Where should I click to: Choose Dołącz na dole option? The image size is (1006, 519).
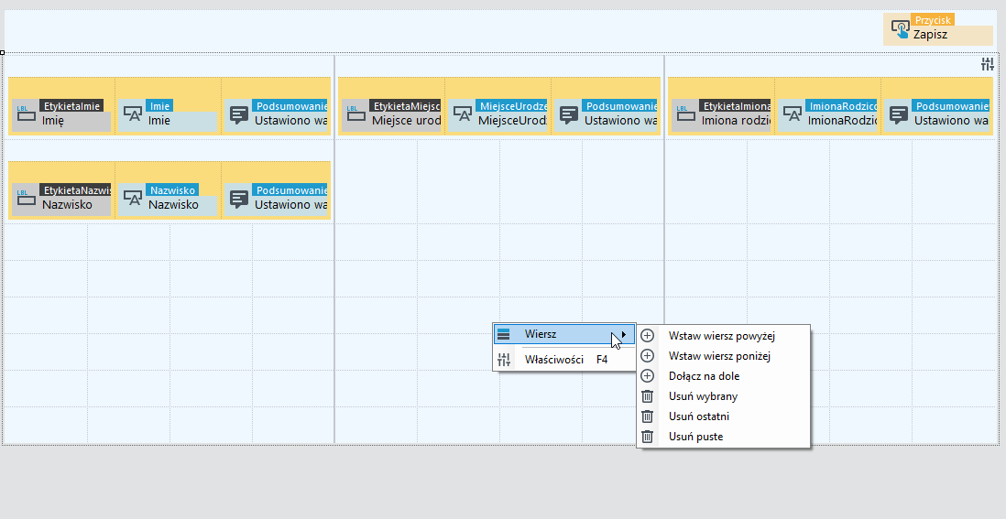(723, 376)
